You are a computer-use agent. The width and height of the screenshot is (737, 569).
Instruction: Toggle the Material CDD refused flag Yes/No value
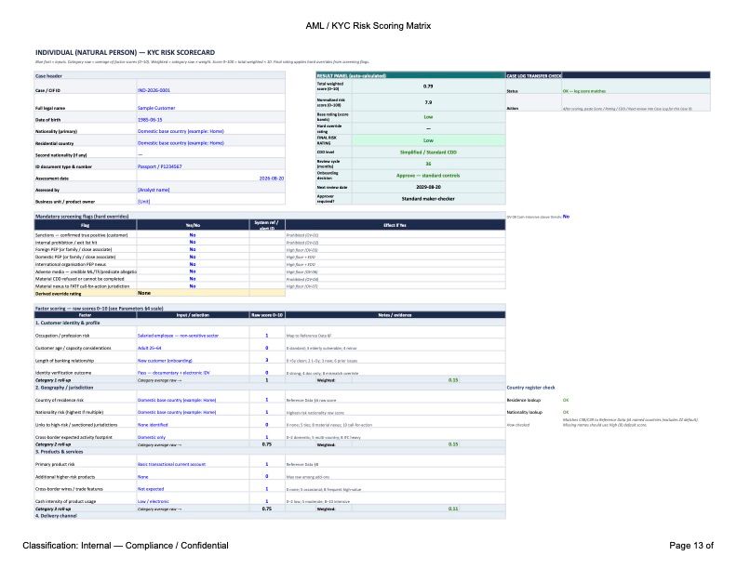point(193,279)
